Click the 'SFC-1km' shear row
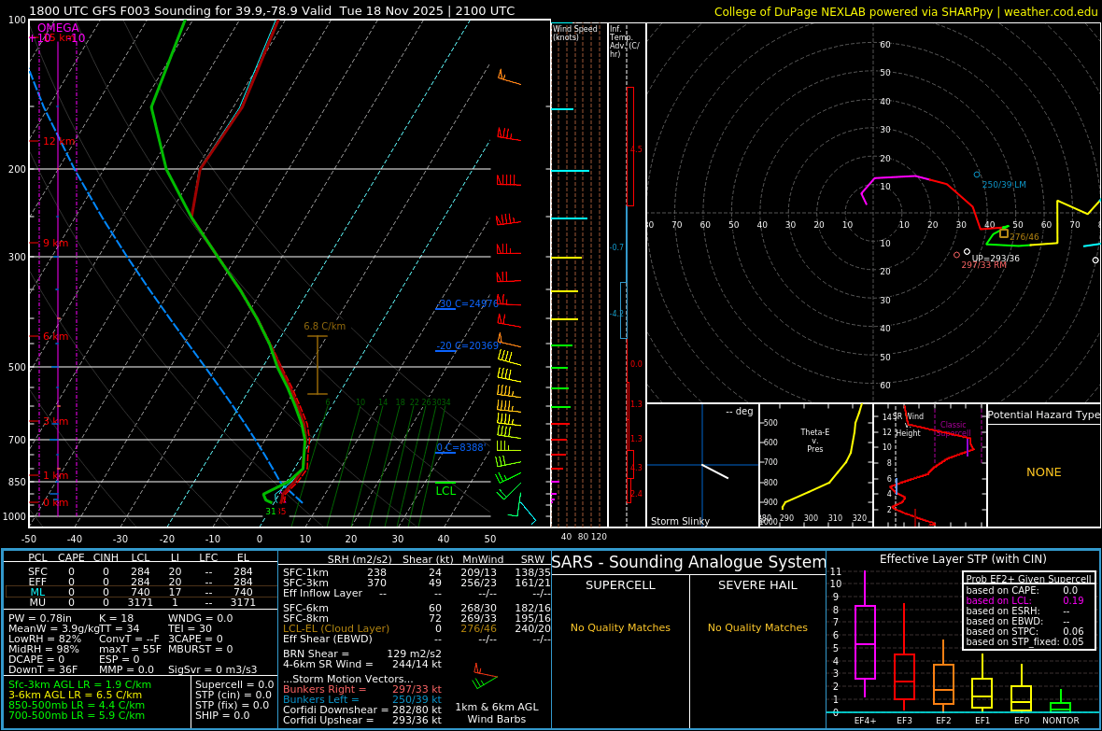This screenshot has height=731, width=1102. (417, 573)
